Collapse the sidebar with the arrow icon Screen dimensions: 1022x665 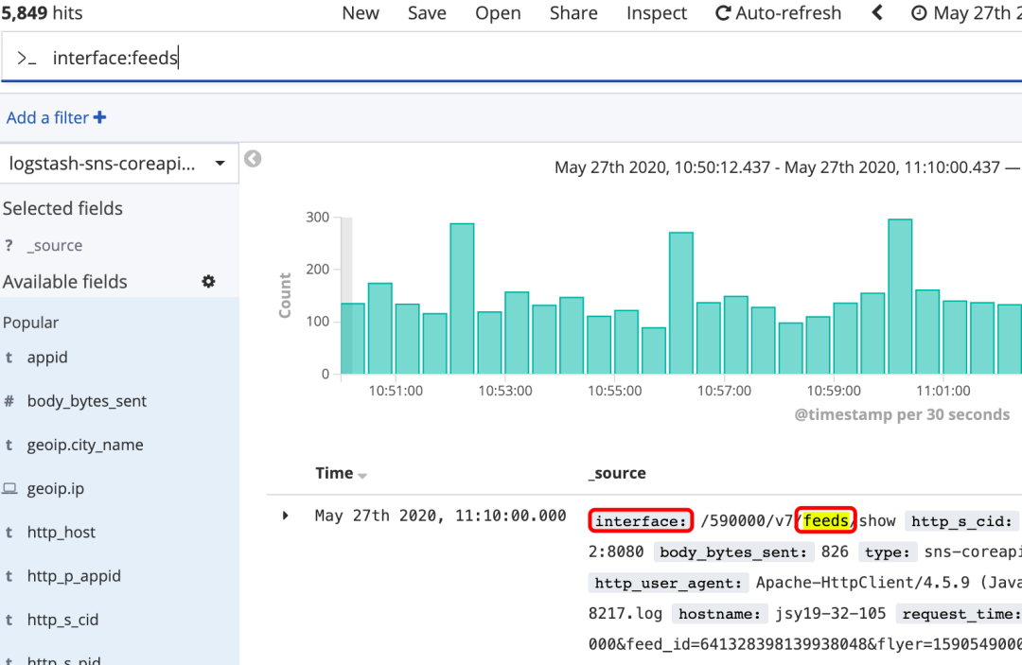coord(253,159)
